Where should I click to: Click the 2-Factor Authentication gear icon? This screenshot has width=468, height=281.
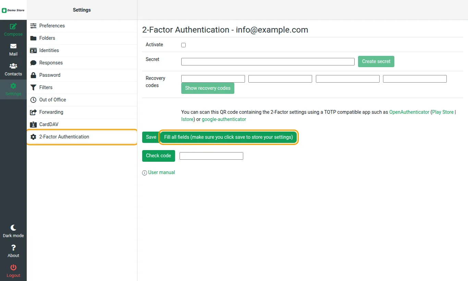coord(33,137)
